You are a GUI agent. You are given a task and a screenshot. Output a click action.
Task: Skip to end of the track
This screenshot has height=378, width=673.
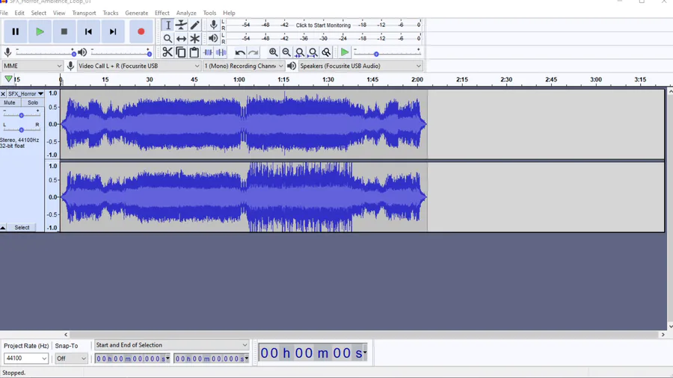tap(113, 31)
